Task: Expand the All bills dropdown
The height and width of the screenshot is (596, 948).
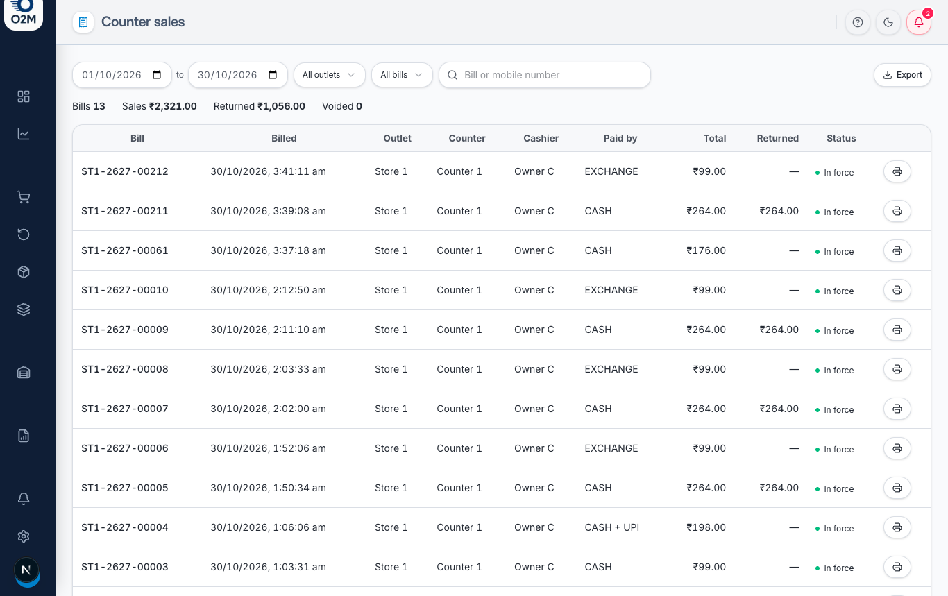Action: pyautogui.click(x=403, y=75)
